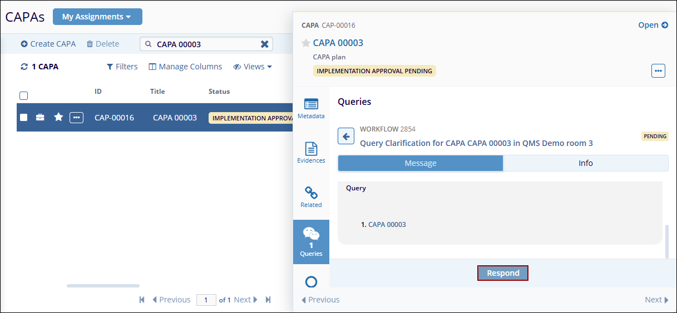Viewport: 677px width, 313px height.
Task: Check the select-all checkbox in the table header
Action: 23,95
